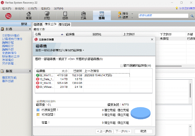Click the 檢視 panel header icon

pos(2,71)
